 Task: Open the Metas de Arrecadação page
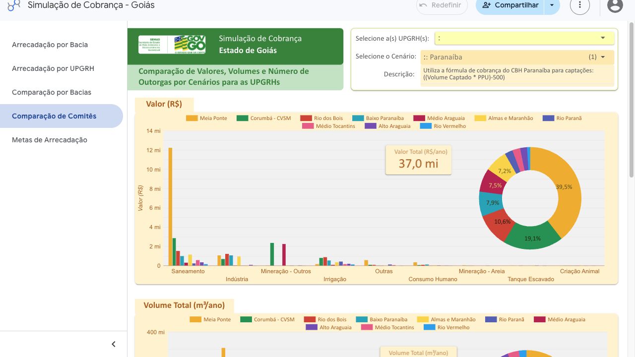[x=50, y=140]
